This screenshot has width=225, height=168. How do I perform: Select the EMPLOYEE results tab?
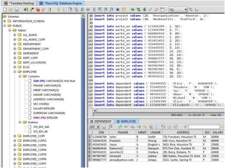(x=126, y=121)
